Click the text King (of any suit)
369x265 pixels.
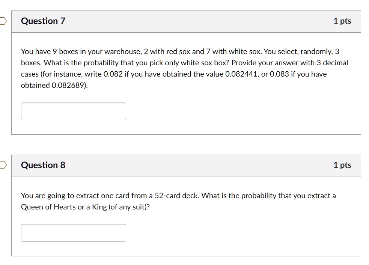click(119, 207)
